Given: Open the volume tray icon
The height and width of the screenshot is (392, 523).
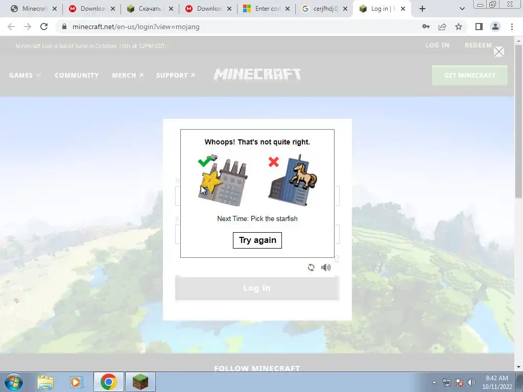Looking at the screenshot, I should [471, 382].
